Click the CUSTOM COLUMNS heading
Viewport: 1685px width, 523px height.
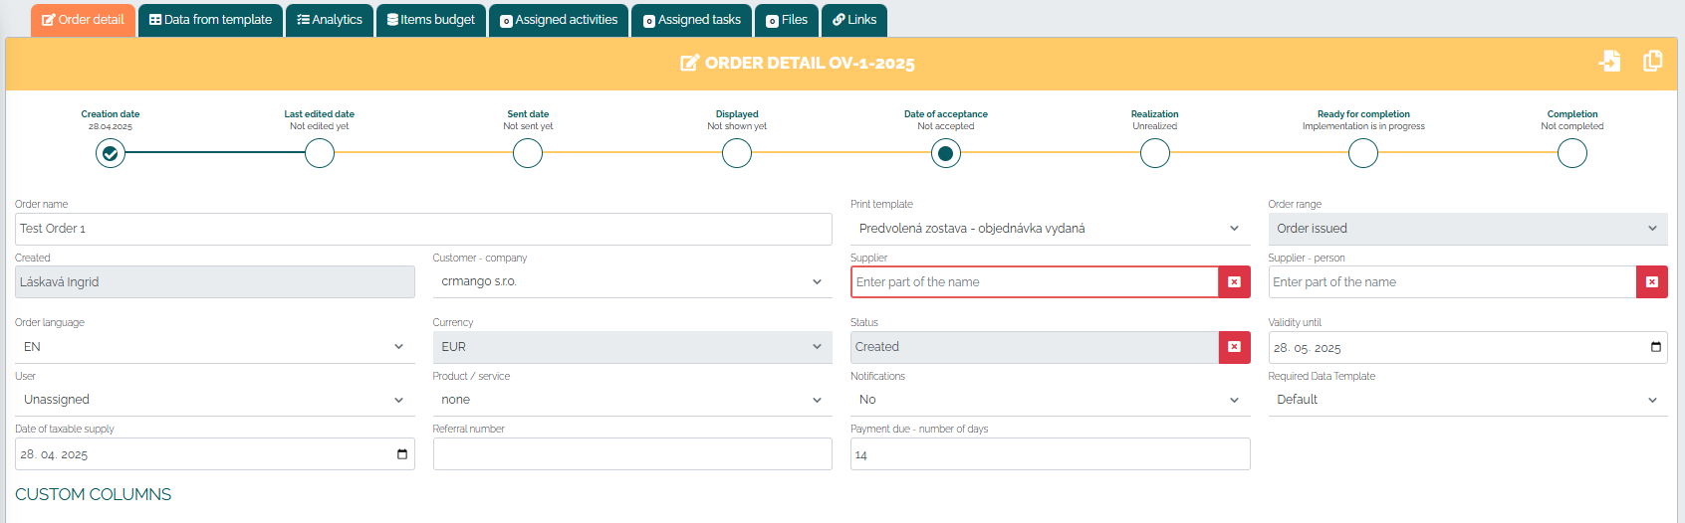[x=94, y=494]
